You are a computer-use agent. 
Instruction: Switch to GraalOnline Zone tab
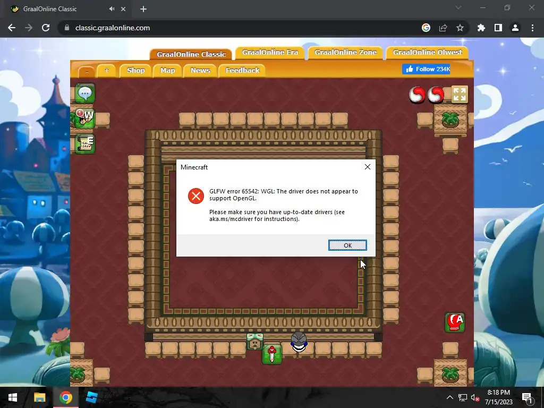coord(345,53)
